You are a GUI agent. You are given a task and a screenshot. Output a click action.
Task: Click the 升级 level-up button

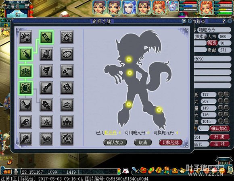219,137
